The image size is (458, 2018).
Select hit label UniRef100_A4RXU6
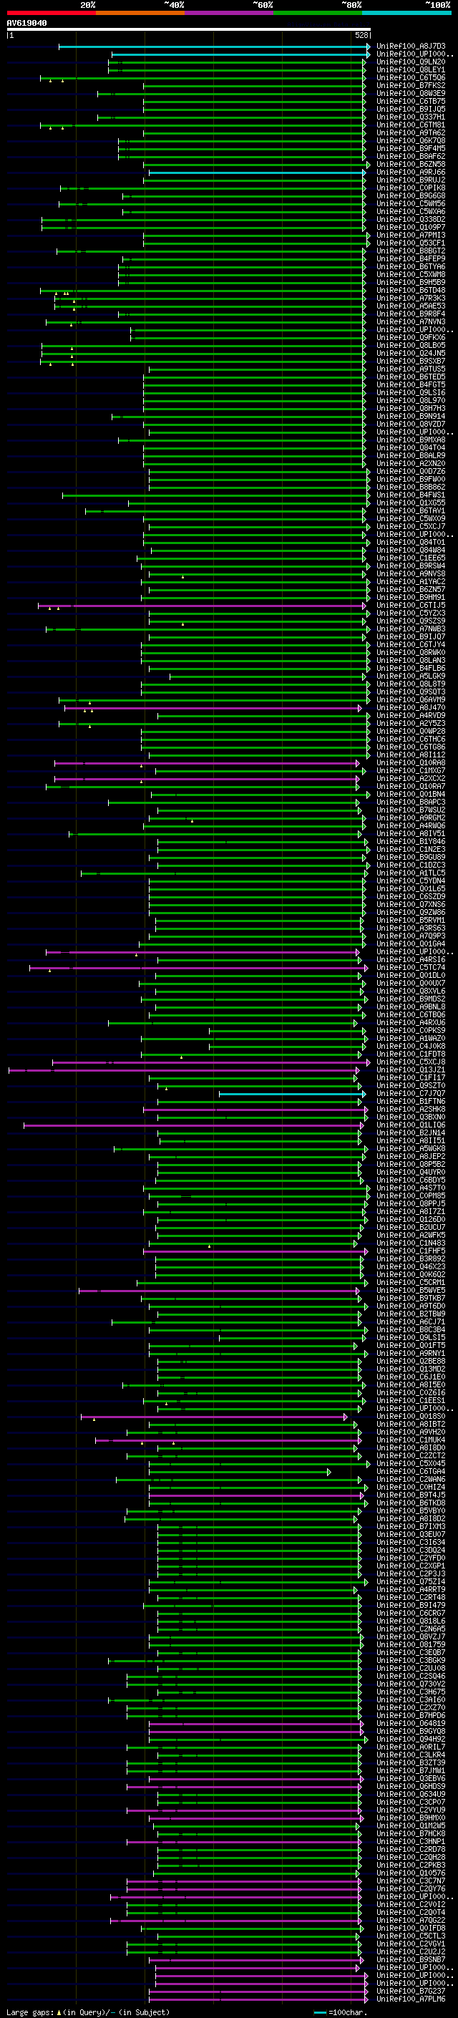click(411, 1023)
